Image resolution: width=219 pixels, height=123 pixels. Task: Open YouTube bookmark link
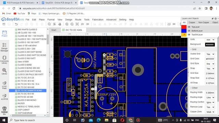[x=20, y=14]
